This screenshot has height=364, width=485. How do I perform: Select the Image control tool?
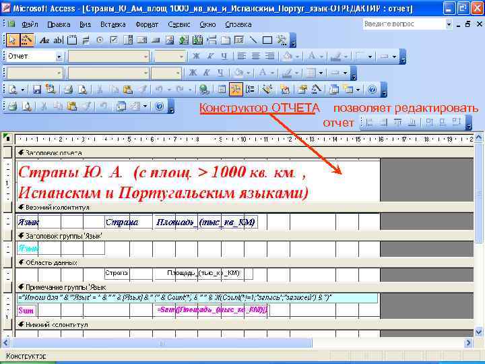(x=170, y=40)
